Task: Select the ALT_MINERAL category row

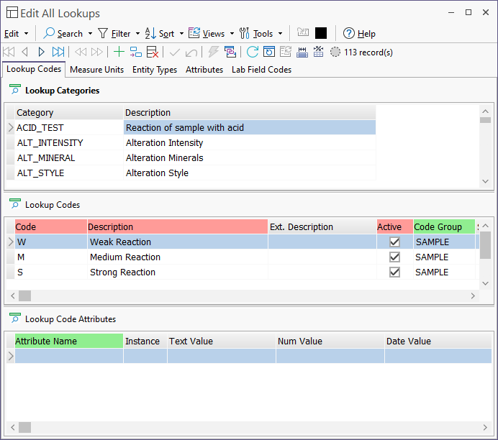Action: pos(191,158)
